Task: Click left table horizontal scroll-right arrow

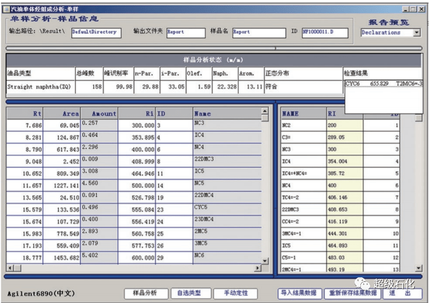Action: click(257, 268)
